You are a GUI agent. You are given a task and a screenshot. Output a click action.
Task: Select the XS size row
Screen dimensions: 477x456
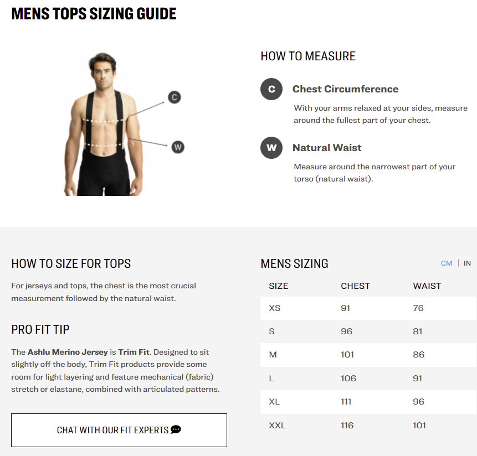point(368,308)
